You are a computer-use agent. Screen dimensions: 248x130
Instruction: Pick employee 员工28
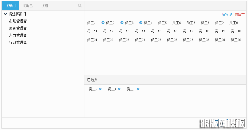pyautogui.click(x=204, y=40)
